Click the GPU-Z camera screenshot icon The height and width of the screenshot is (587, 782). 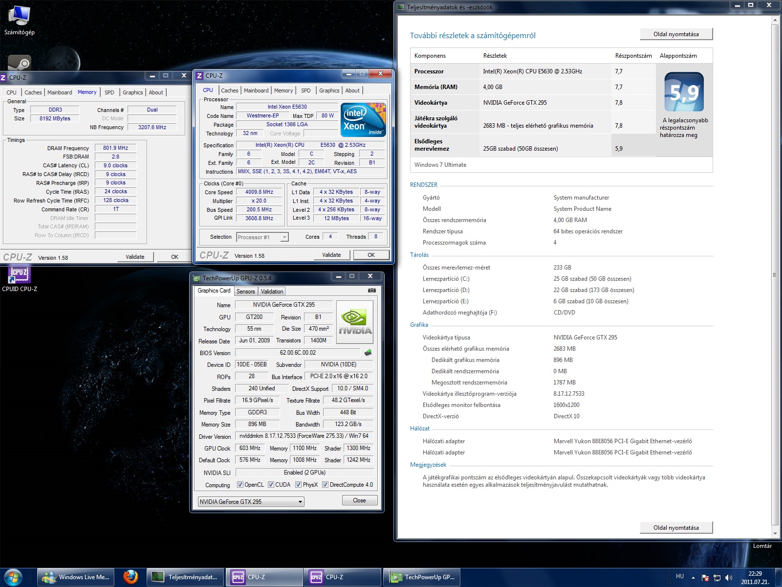[372, 291]
